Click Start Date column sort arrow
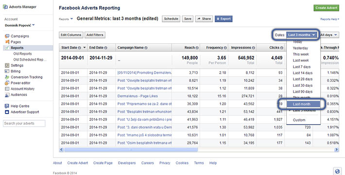This screenshot has height=175, width=345. pyautogui.click(x=84, y=48)
